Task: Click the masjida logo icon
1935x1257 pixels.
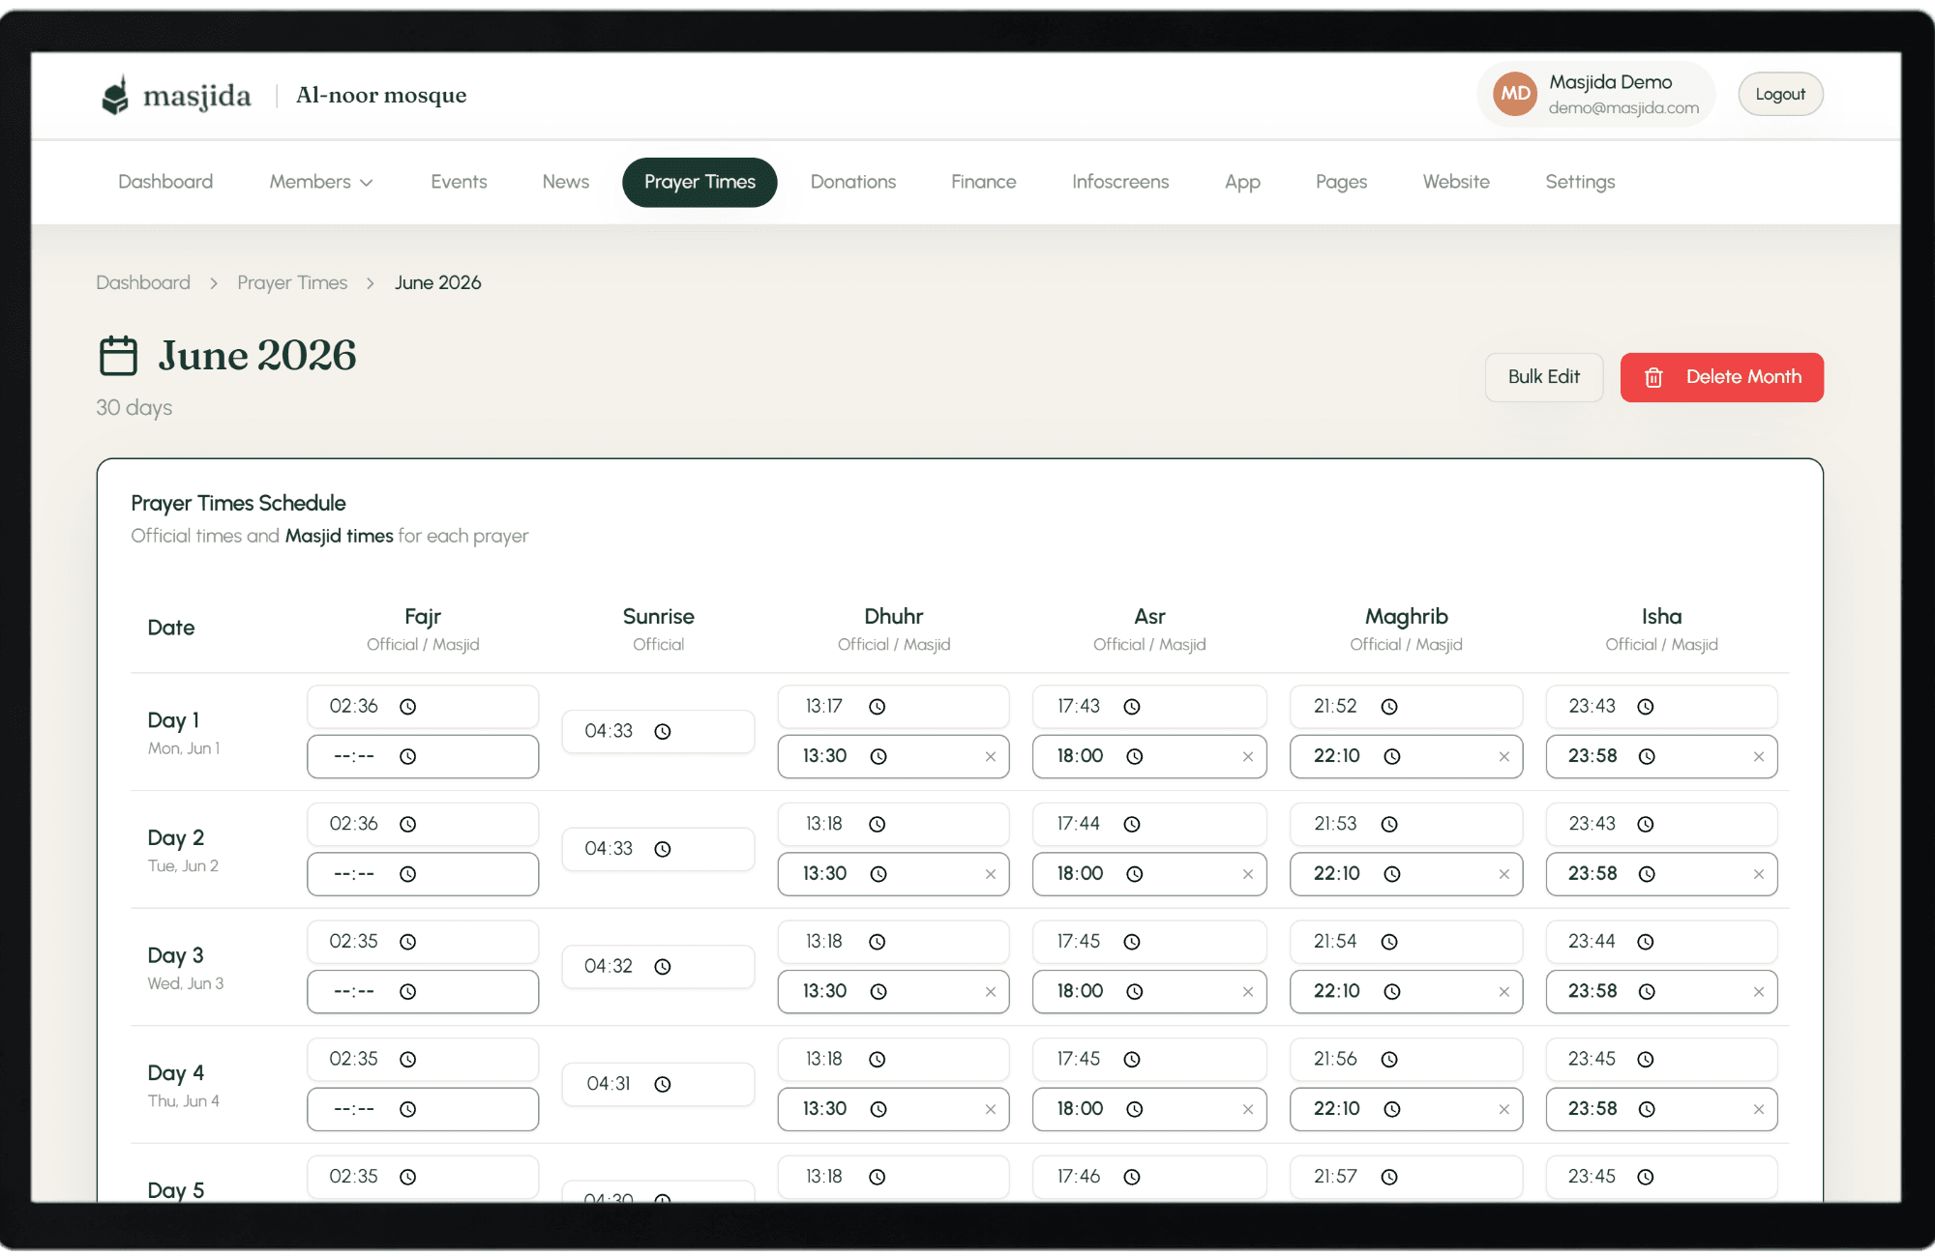Action: tap(115, 95)
